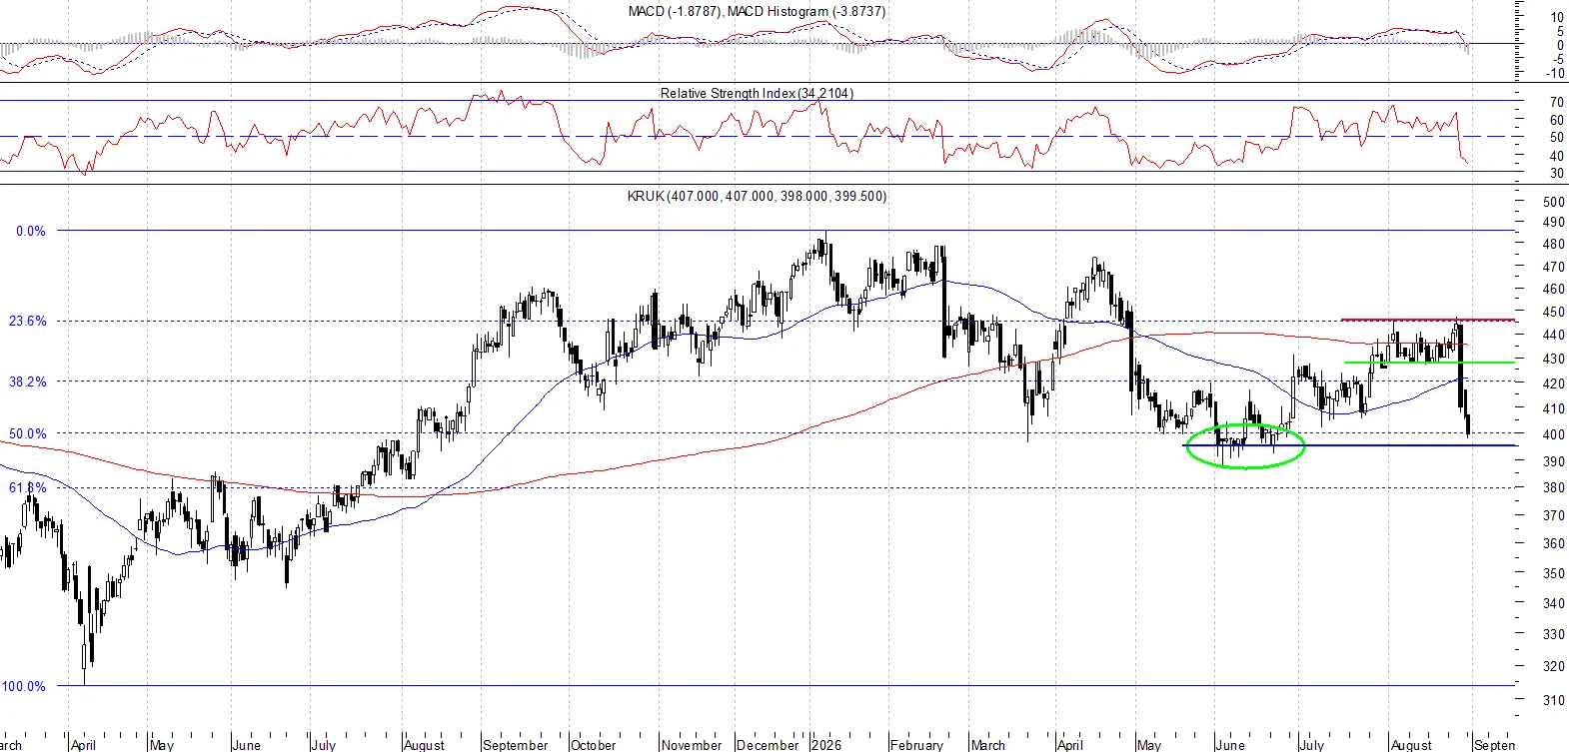Select the -5 value on the MACD axis
The height and width of the screenshot is (752, 1569).
(1558, 59)
